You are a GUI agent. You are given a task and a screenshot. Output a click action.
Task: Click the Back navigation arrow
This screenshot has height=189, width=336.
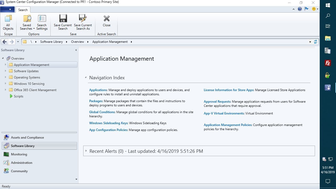pos(4,42)
